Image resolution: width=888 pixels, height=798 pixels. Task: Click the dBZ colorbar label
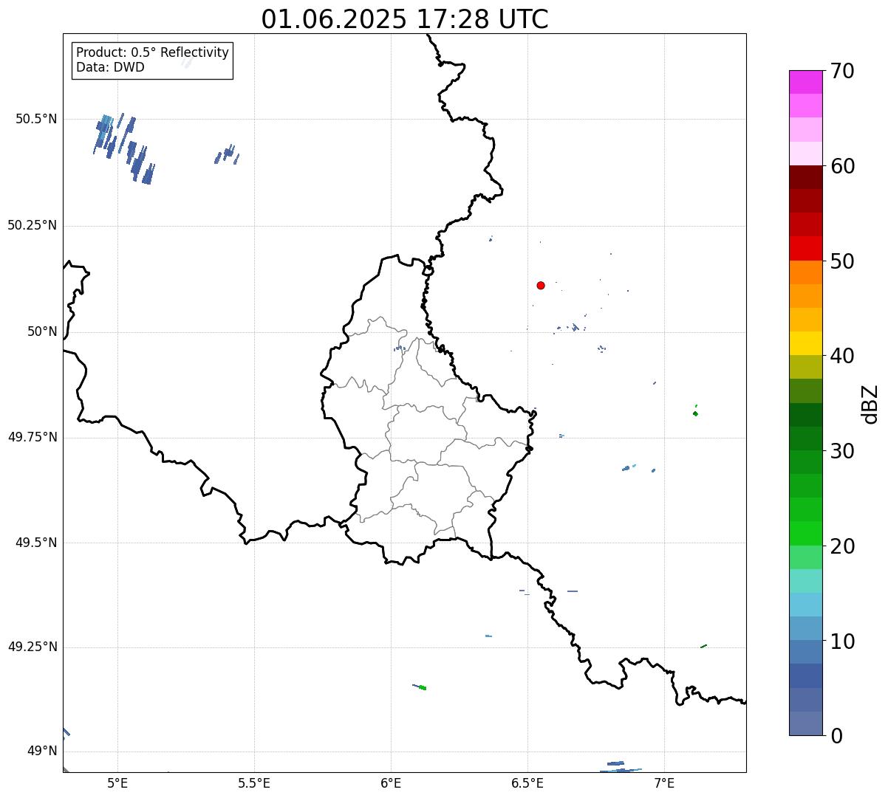tap(870, 403)
